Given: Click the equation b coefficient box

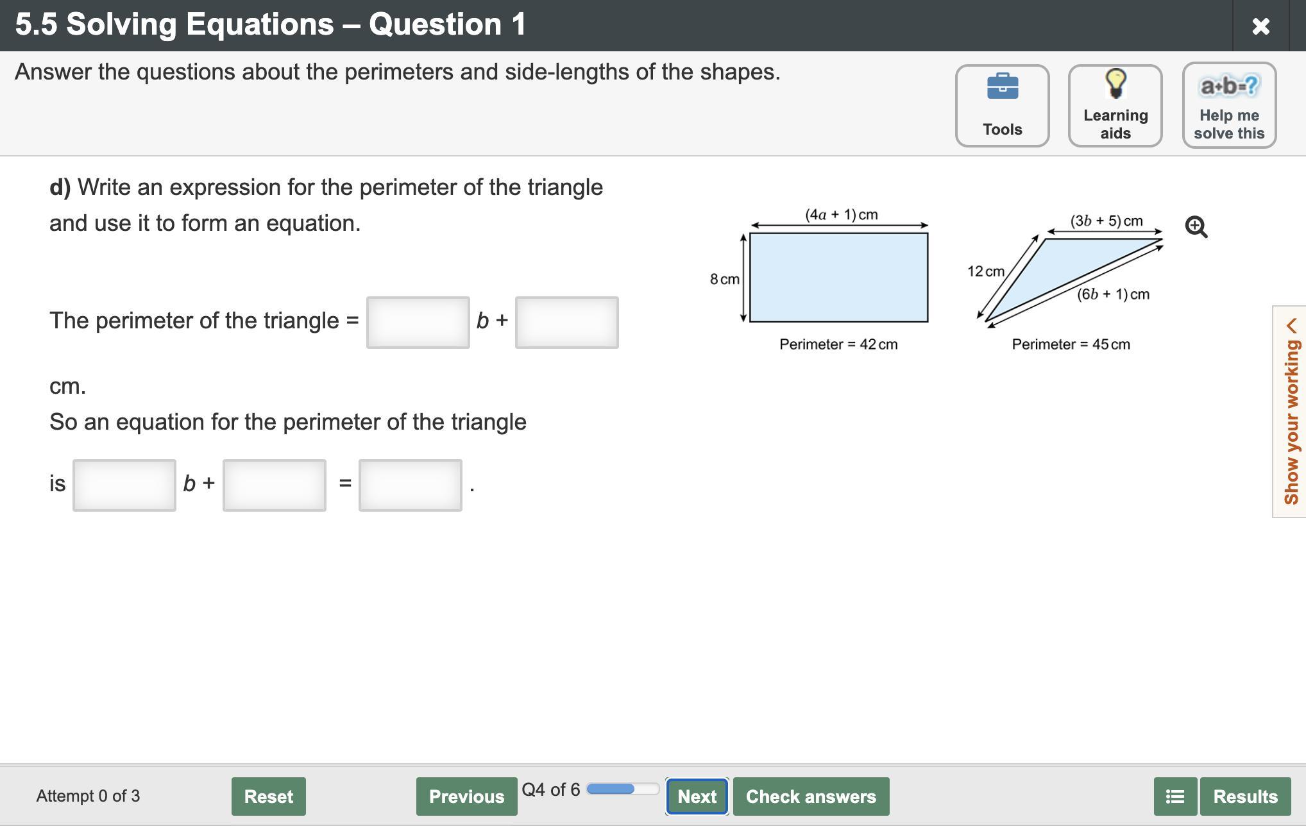Looking at the screenshot, I should tap(124, 485).
